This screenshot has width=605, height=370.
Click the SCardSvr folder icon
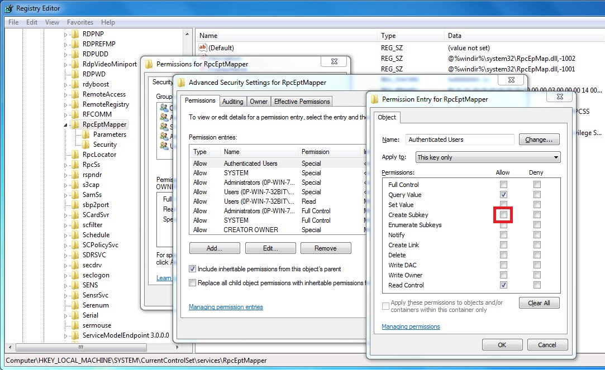coord(75,215)
